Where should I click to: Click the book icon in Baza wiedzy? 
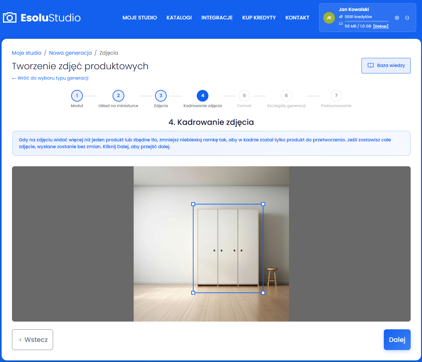[371, 65]
